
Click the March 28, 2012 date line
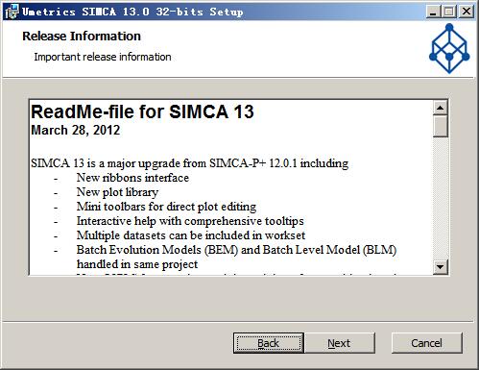coord(76,130)
